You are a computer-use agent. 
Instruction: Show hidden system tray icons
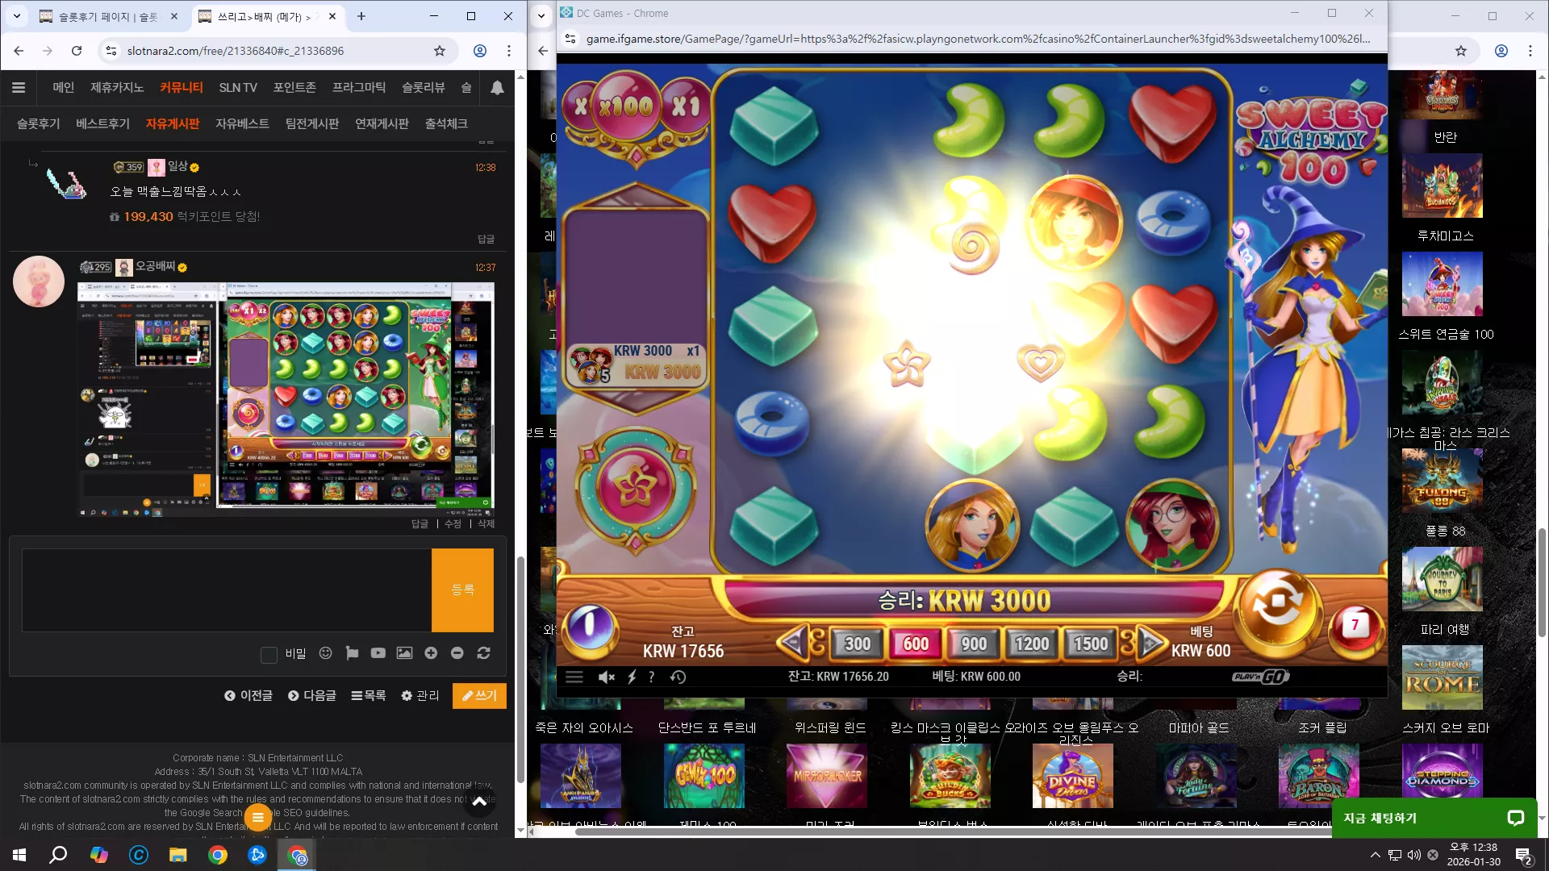(1375, 855)
